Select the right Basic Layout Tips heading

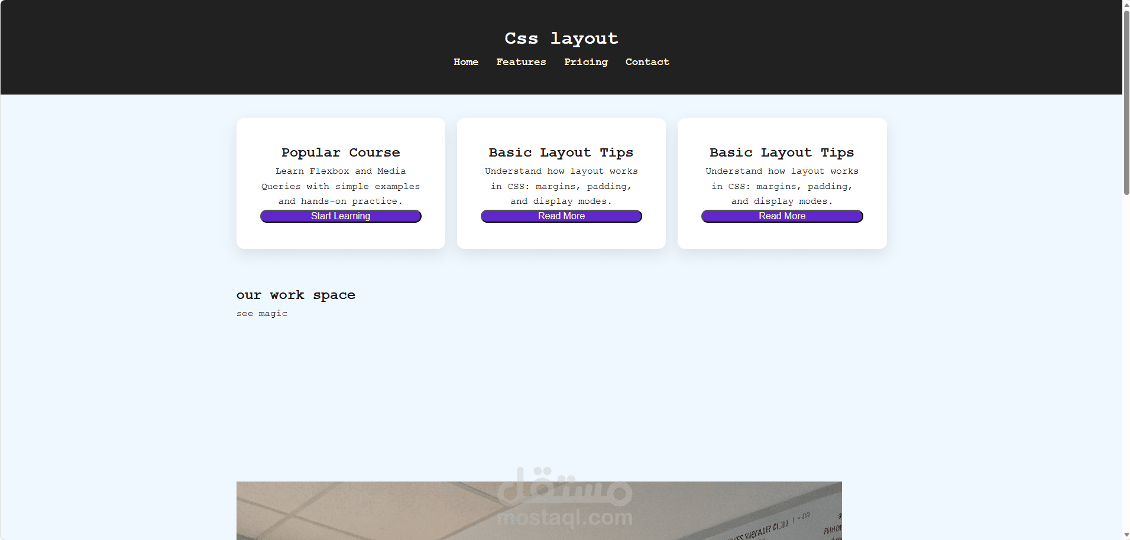(x=782, y=152)
